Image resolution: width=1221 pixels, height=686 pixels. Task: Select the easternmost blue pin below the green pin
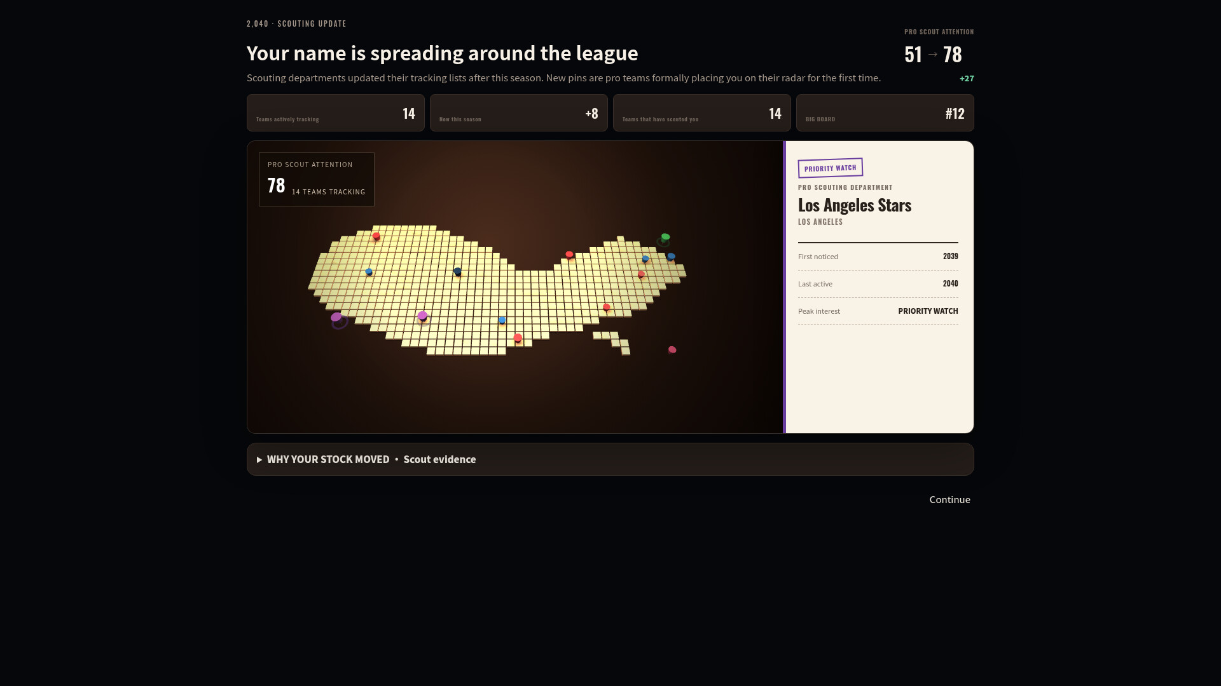coord(671,257)
